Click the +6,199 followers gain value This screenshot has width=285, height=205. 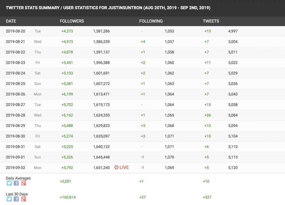tap(67, 94)
